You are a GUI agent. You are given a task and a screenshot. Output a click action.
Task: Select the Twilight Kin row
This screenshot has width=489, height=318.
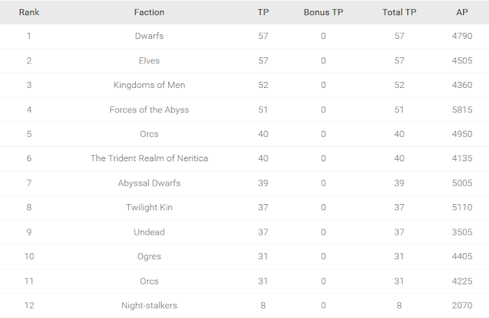click(149, 207)
